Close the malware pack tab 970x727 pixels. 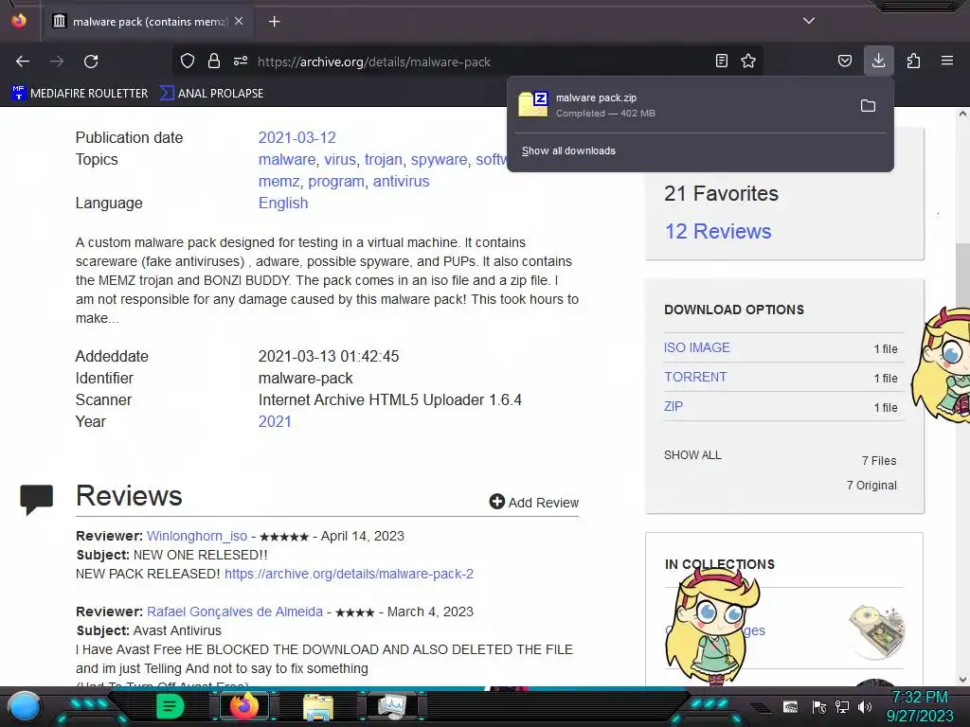(x=239, y=21)
